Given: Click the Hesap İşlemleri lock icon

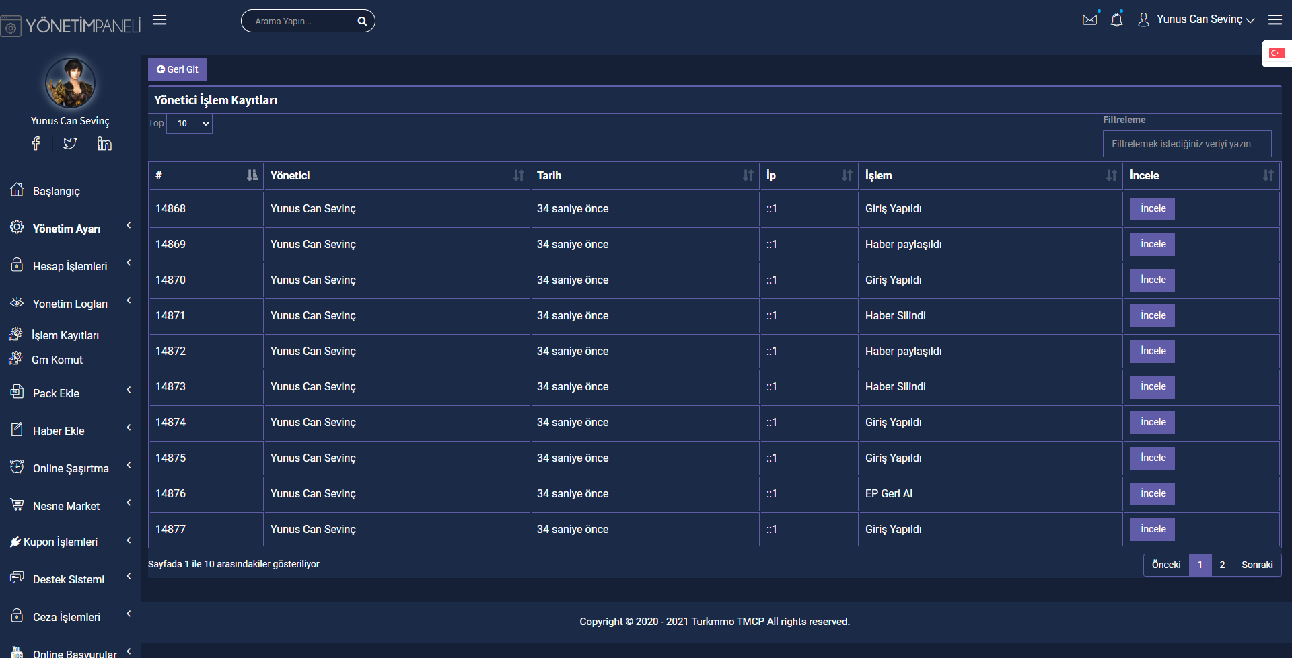Looking at the screenshot, I should pos(17,265).
